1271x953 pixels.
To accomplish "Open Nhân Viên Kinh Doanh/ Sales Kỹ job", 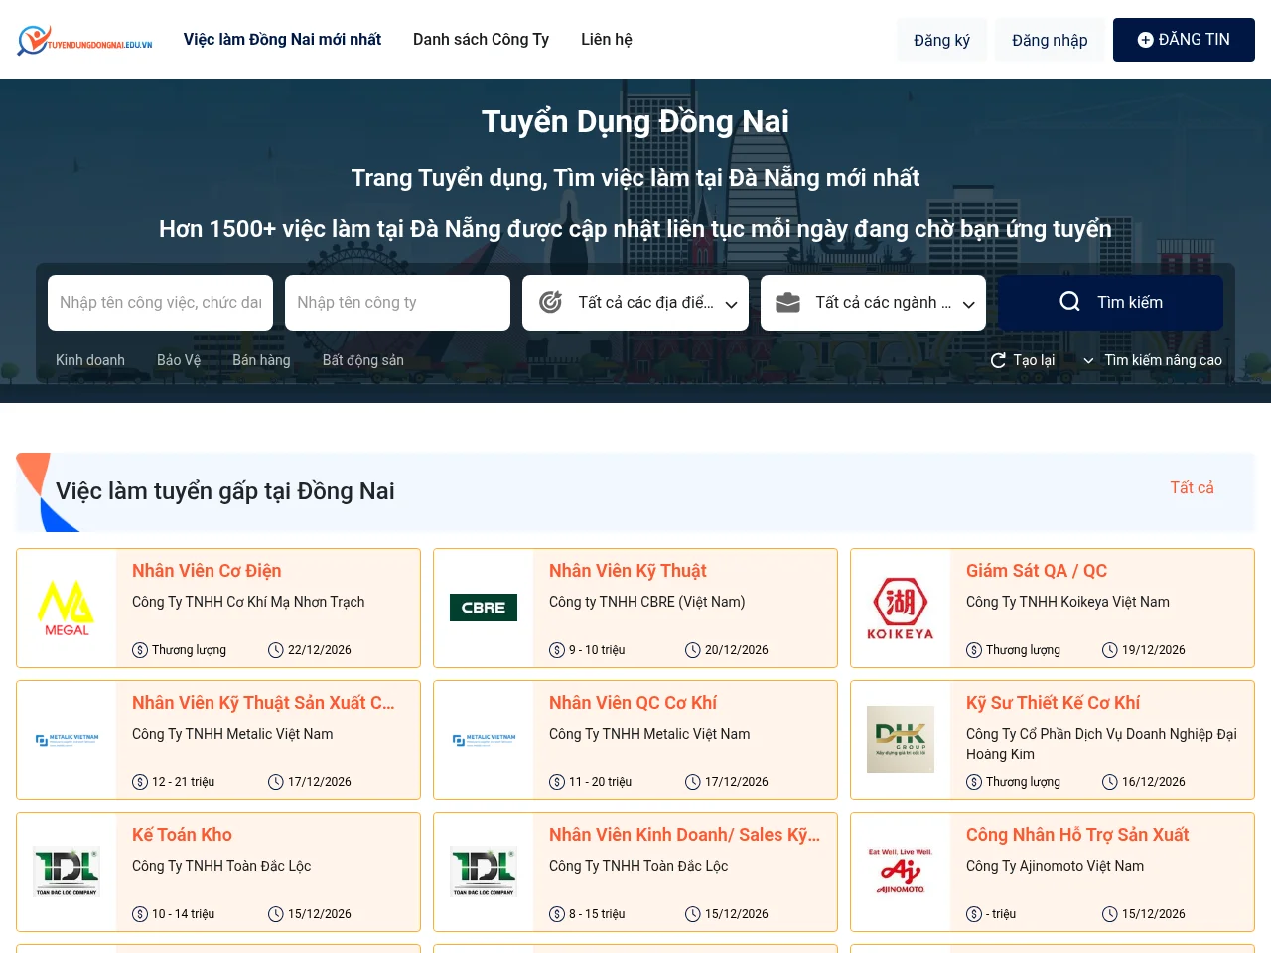I will pos(684,835).
